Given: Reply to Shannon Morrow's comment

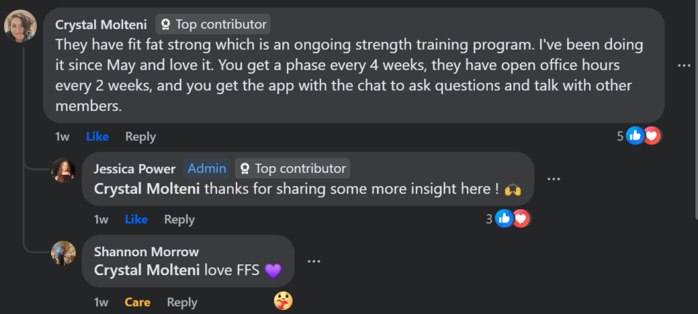Looking at the screenshot, I should [x=182, y=302].
